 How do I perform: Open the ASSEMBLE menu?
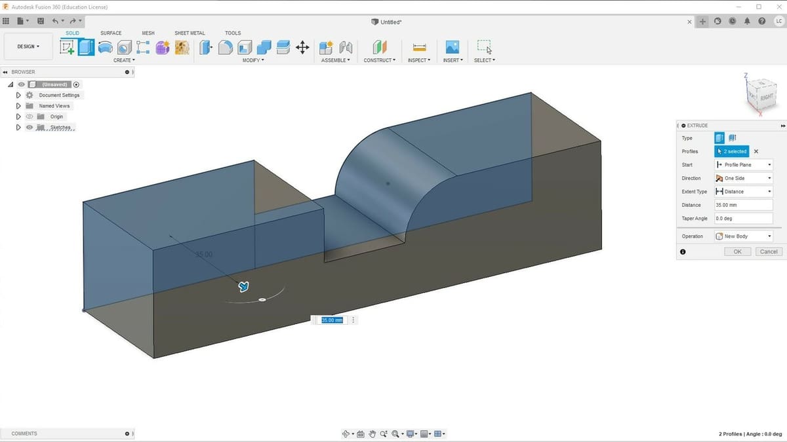click(336, 60)
